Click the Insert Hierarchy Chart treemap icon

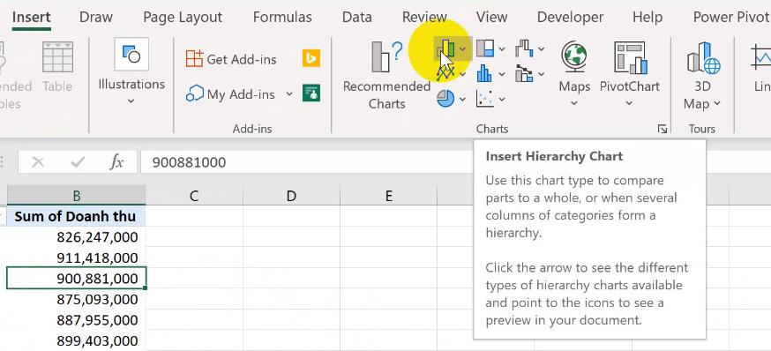(x=485, y=49)
